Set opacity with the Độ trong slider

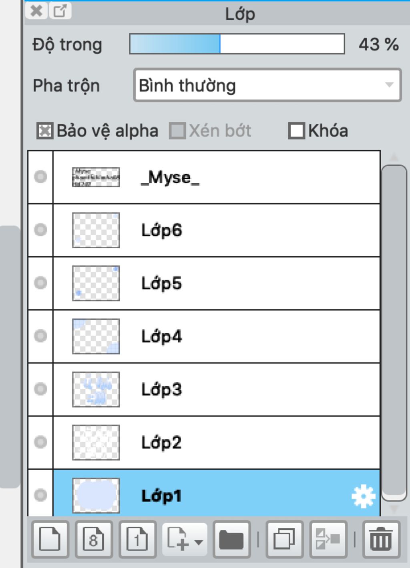pyautogui.click(x=237, y=44)
